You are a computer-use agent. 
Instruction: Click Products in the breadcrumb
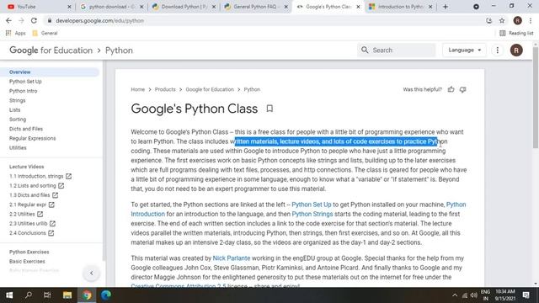(165, 89)
